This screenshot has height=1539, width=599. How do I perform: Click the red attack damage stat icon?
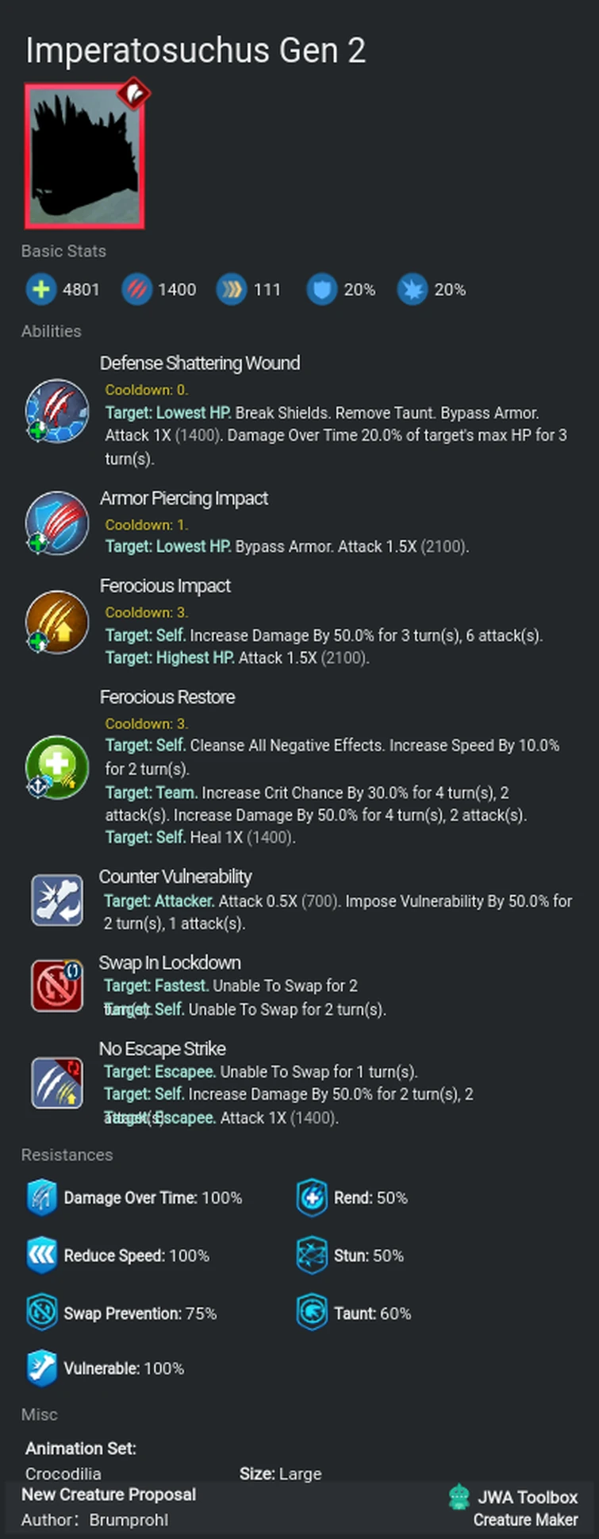[136, 290]
